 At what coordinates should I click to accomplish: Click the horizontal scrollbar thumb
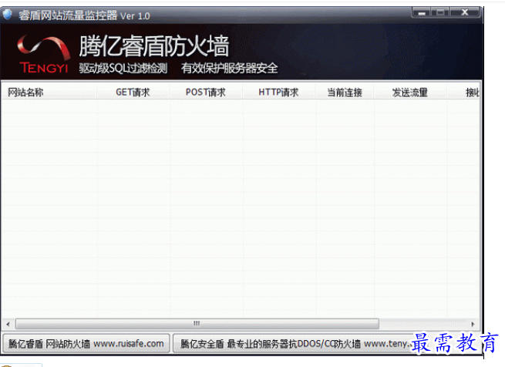[197, 324]
